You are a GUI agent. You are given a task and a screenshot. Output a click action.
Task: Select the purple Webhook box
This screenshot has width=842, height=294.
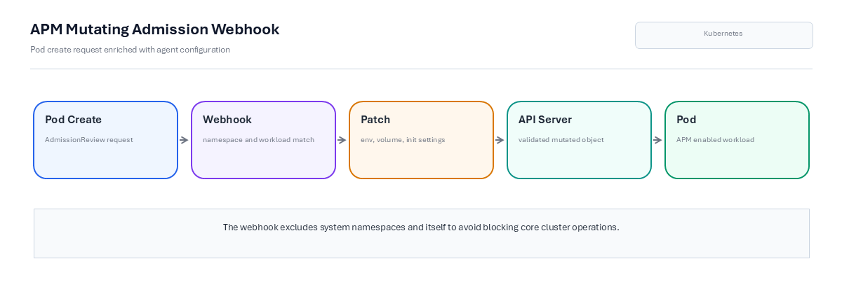point(264,140)
